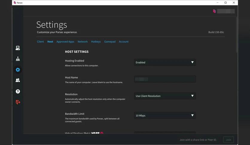Minimize the Parsec window
The image size is (250, 145).
pos(217,3)
